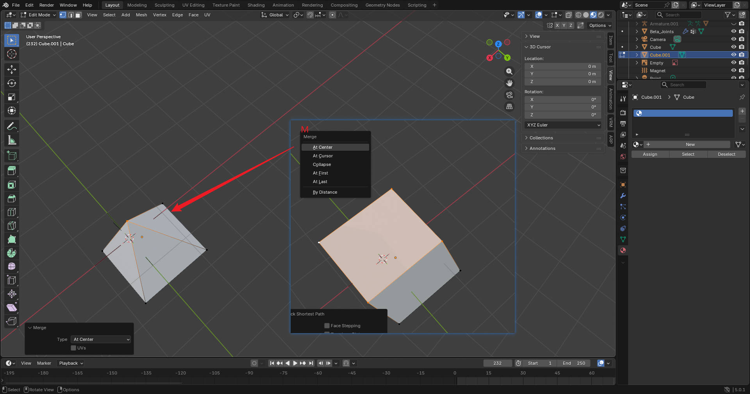This screenshot has height=394, width=750.
Task: Open the Edit Mode dropdown
Action: 38,15
